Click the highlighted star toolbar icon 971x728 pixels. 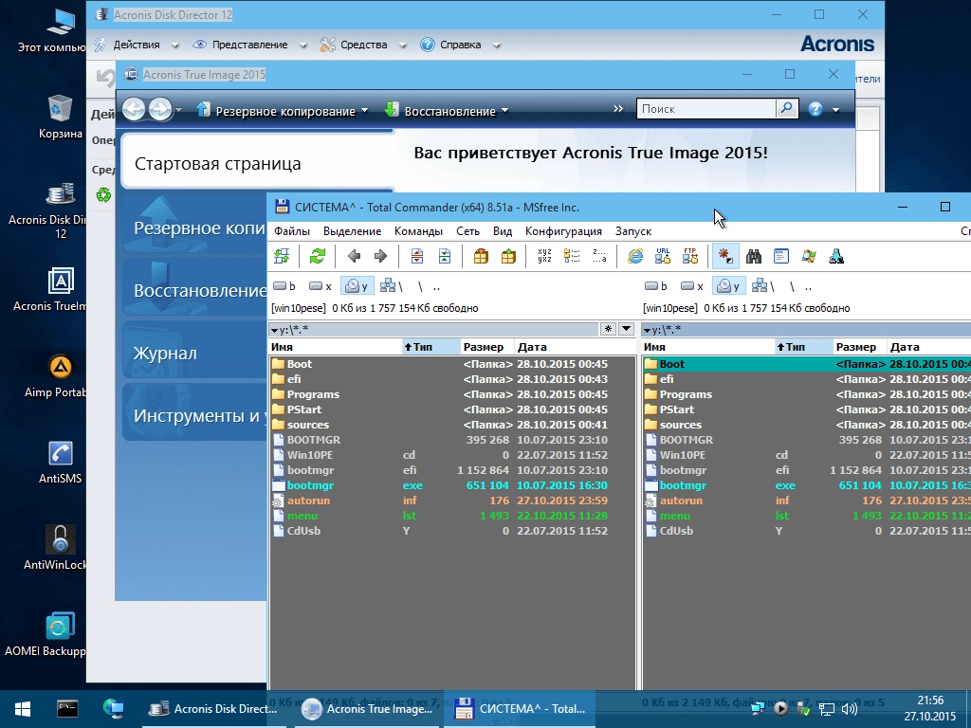(x=725, y=256)
